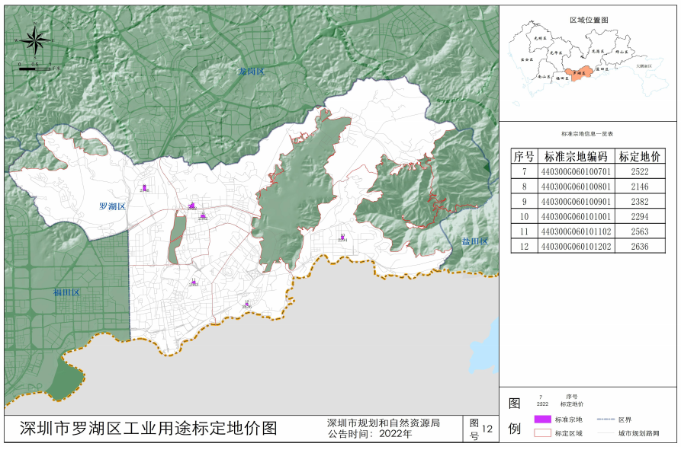Click the map scale bar
681x453 pixels.
pos(37,69)
